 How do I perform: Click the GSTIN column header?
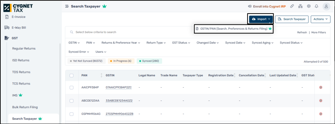click(x=110, y=75)
